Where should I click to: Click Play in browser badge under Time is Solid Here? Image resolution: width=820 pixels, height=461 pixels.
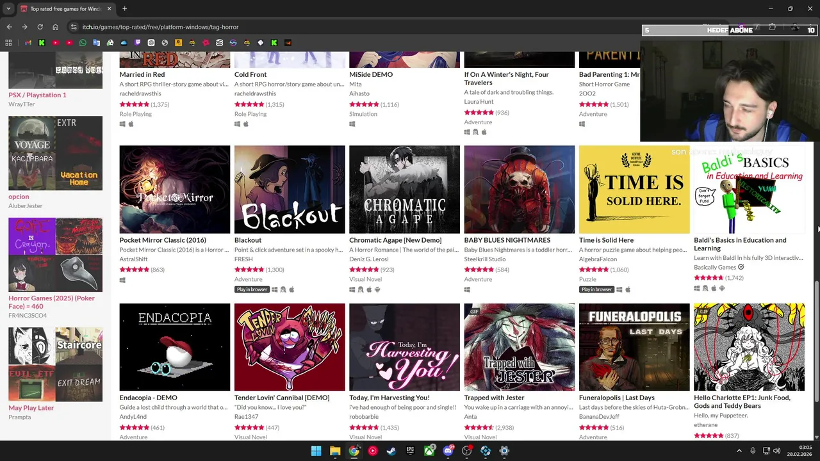pos(596,289)
